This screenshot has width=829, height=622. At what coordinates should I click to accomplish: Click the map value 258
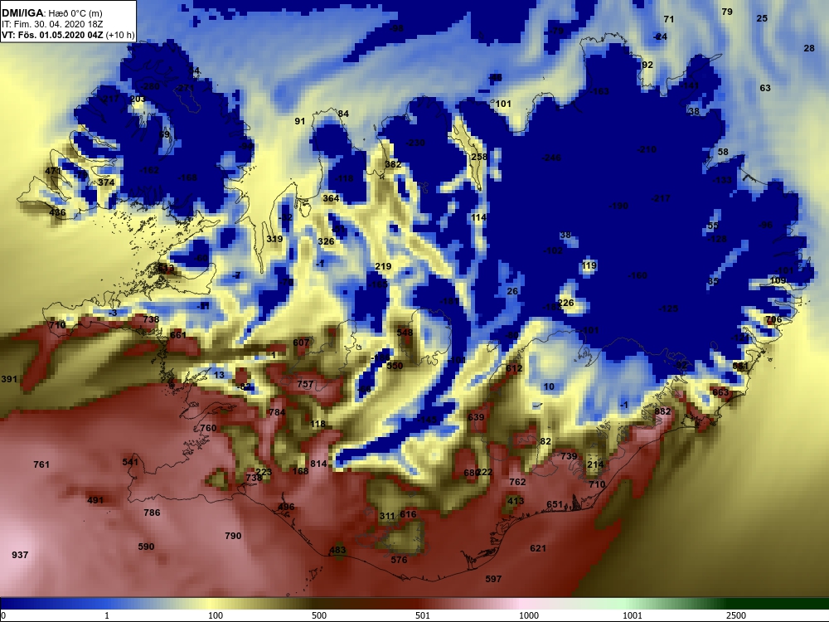(x=479, y=157)
